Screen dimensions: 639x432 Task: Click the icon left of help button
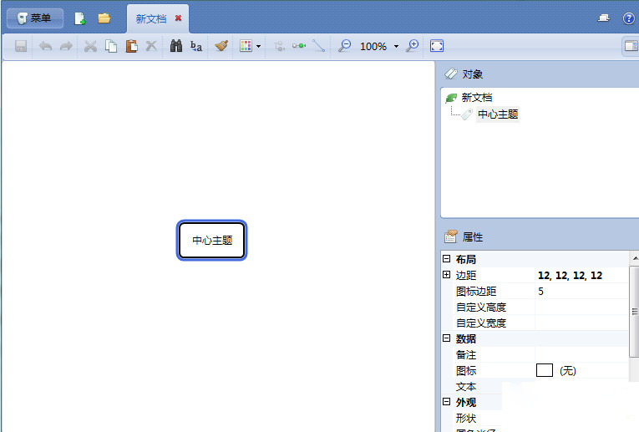(x=604, y=18)
